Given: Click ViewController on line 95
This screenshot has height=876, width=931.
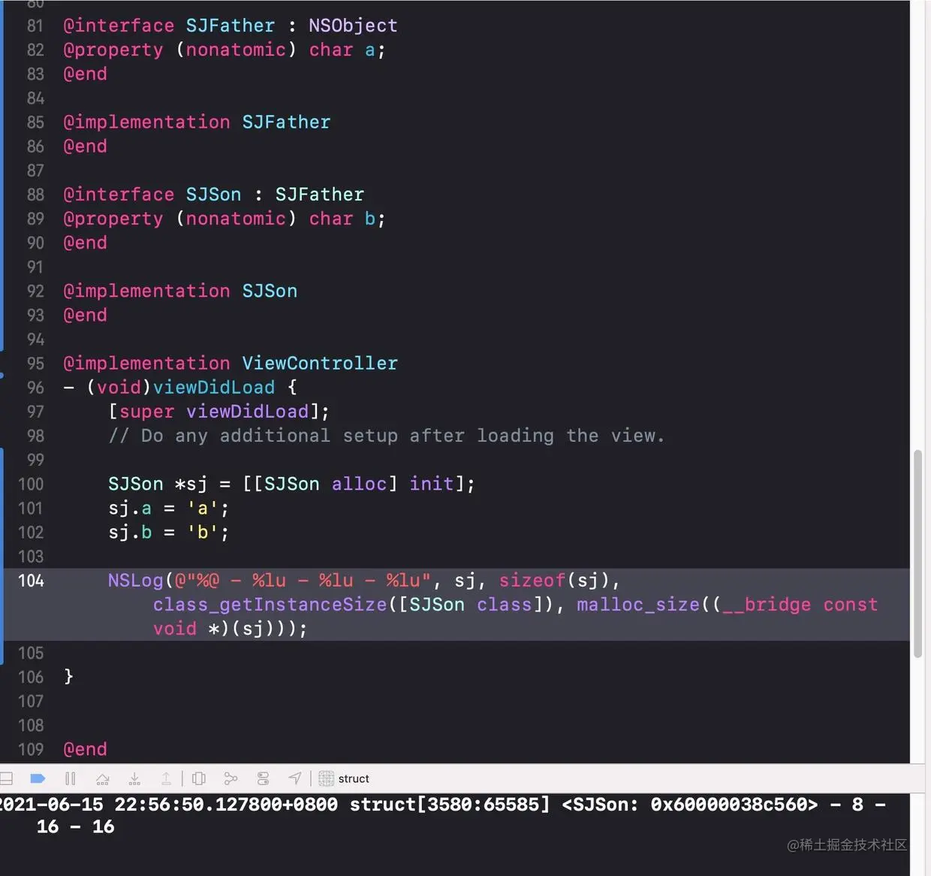Looking at the screenshot, I should click(320, 364).
